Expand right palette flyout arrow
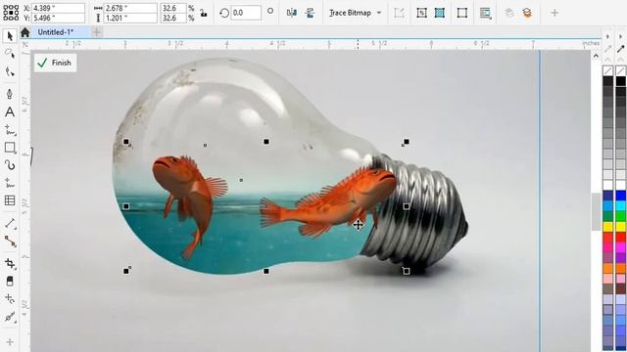This screenshot has width=627, height=352. (x=620, y=36)
